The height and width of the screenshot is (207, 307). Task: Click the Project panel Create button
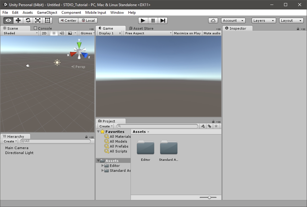click(x=106, y=126)
